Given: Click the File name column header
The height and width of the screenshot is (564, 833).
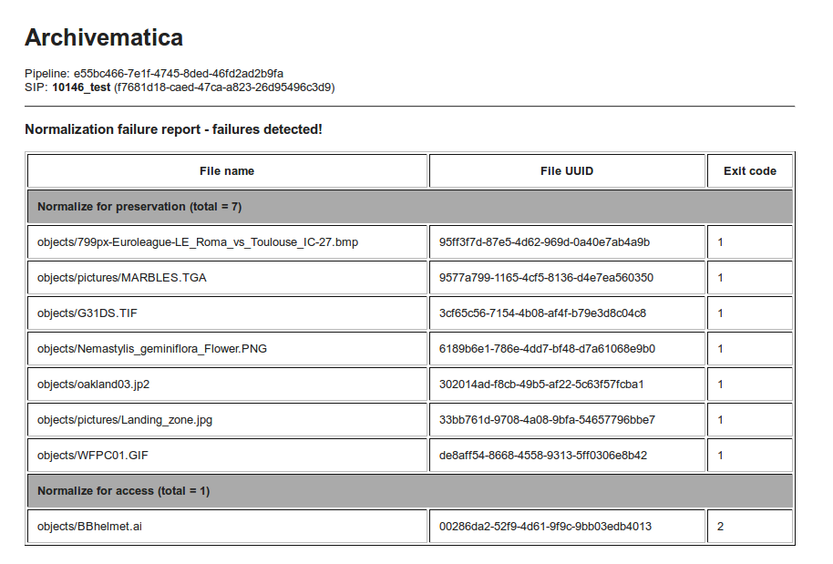Looking at the screenshot, I should click(x=227, y=171).
